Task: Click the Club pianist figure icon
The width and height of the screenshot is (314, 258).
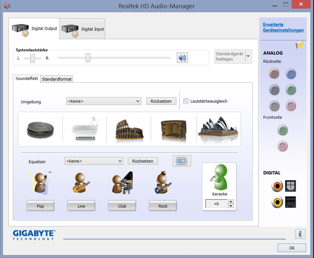Action: 122,183
